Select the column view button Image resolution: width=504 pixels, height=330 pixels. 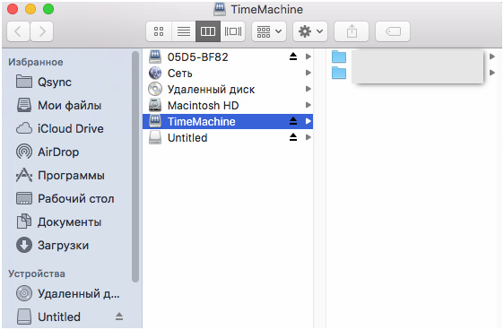click(208, 31)
